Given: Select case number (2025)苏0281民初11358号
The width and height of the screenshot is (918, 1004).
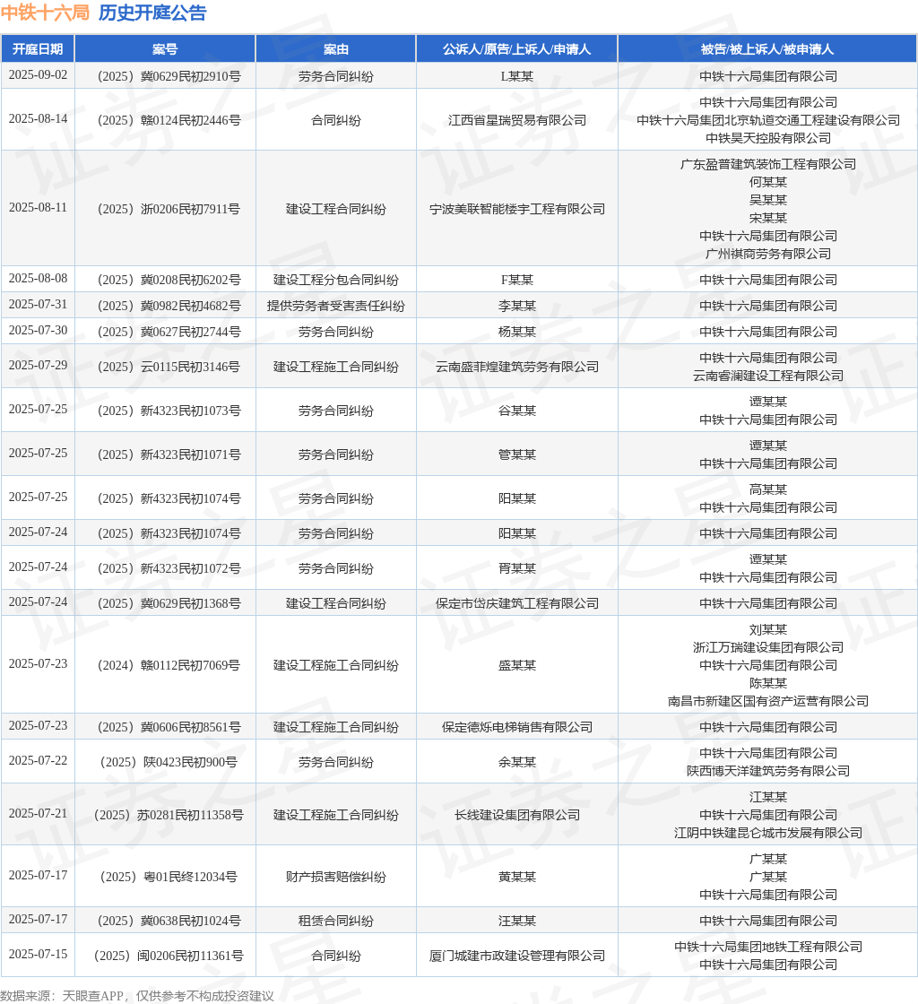Looking at the screenshot, I should click(x=169, y=815).
